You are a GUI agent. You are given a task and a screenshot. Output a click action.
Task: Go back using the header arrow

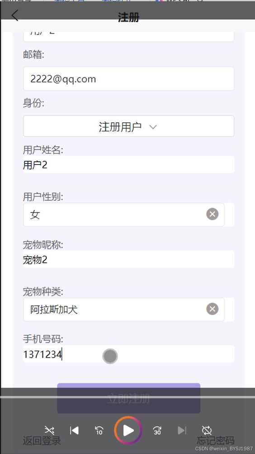[x=15, y=15]
